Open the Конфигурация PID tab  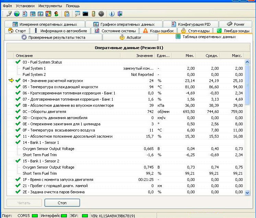[x=191, y=24]
